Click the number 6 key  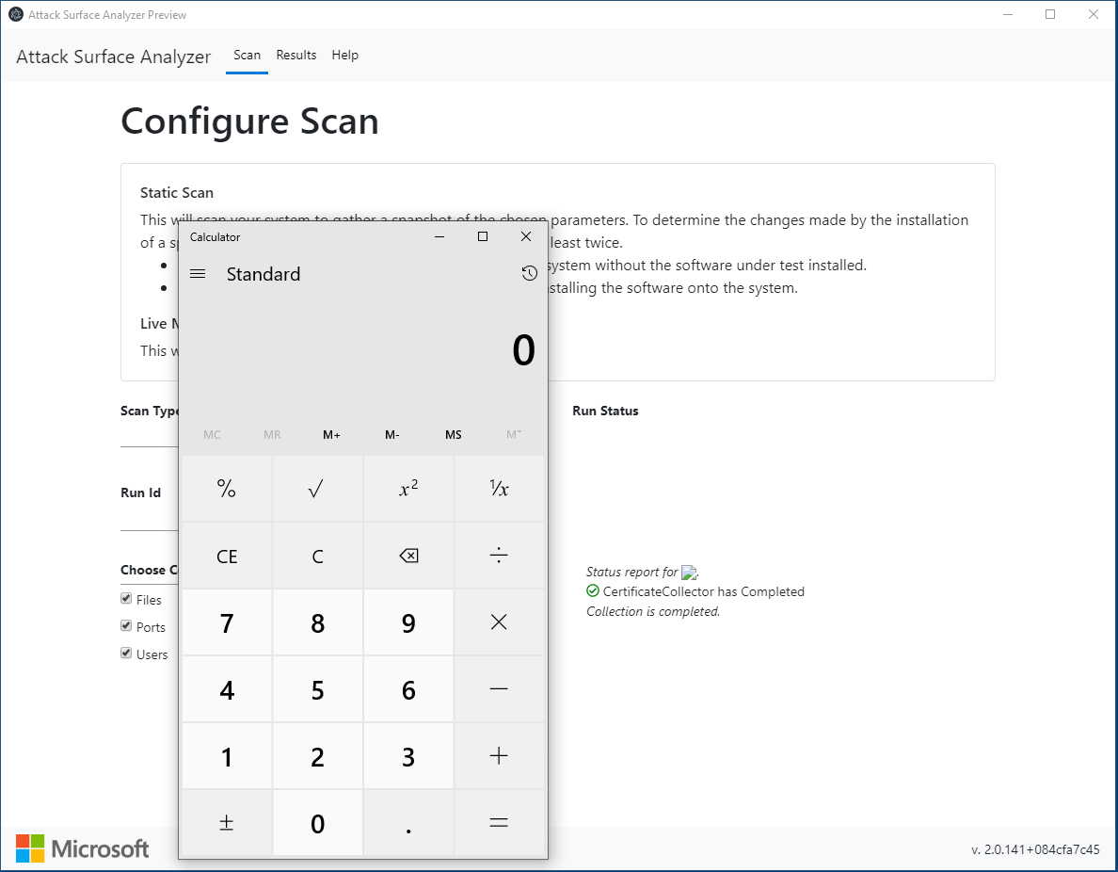(x=408, y=689)
